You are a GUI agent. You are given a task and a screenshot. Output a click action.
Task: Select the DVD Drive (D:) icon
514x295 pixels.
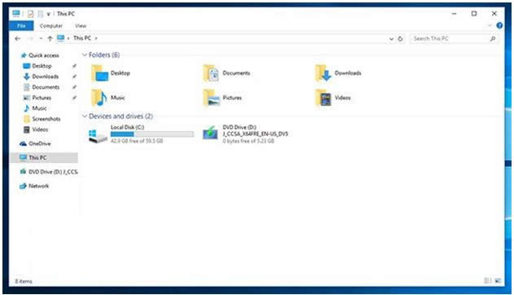[x=210, y=134]
